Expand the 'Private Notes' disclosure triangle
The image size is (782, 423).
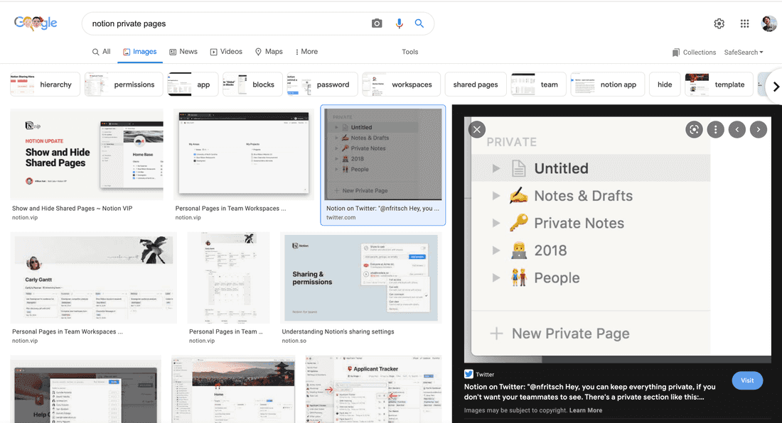click(496, 223)
